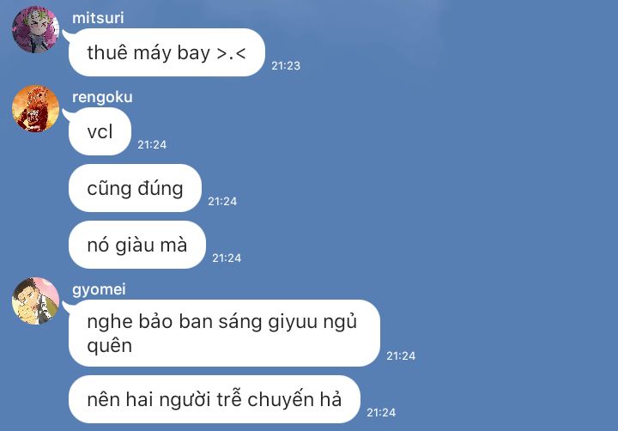Click the blue chat background on the right side
Image resolution: width=618 pixels, height=431 pixels.
pos(512,197)
